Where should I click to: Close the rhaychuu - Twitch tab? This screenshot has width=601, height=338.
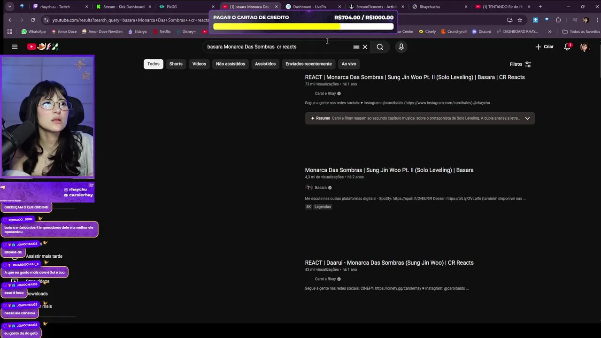87,7
